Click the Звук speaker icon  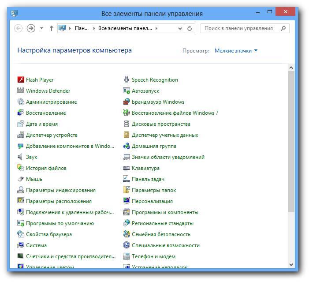pyautogui.click(x=20, y=157)
